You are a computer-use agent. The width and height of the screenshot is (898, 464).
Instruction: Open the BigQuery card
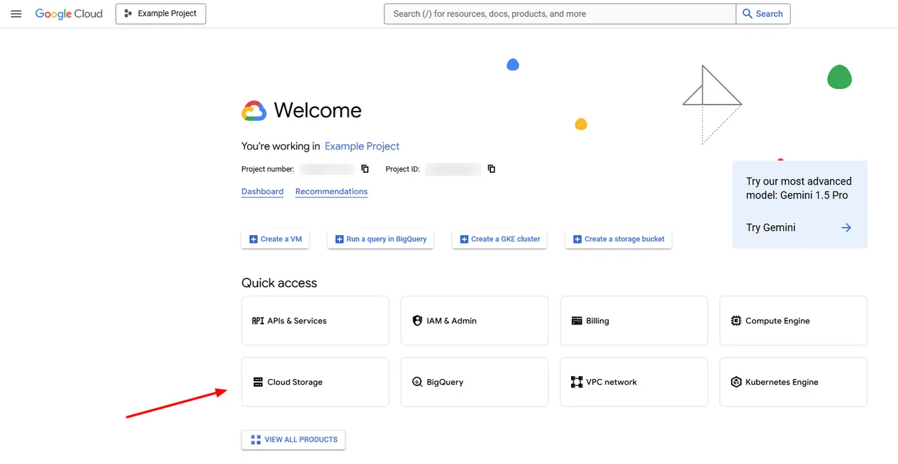coord(474,382)
